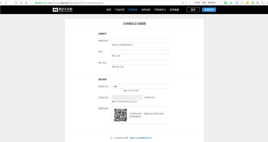The height and width of the screenshot is (142, 268).
Task: Open the green scissors screenshot tool
Action: tap(231, 3)
